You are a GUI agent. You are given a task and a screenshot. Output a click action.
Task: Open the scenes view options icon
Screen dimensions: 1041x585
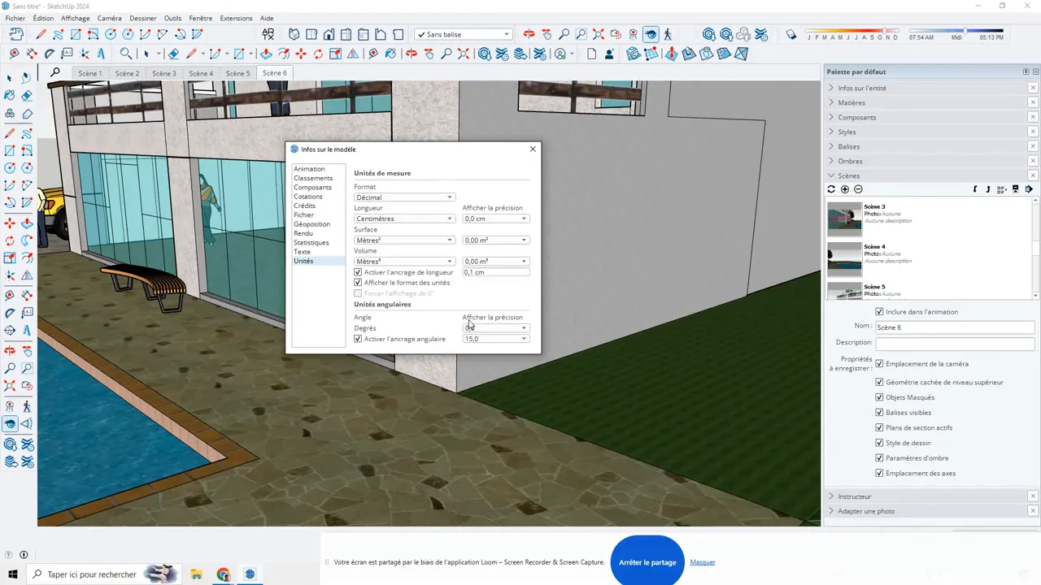coord(1002,189)
